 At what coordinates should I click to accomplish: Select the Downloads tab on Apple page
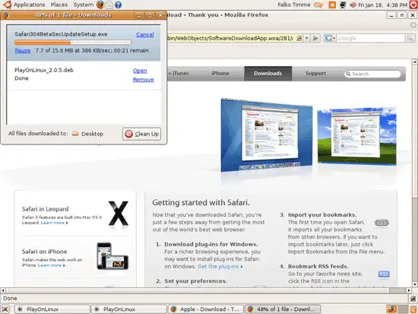click(x=268, y=73)
